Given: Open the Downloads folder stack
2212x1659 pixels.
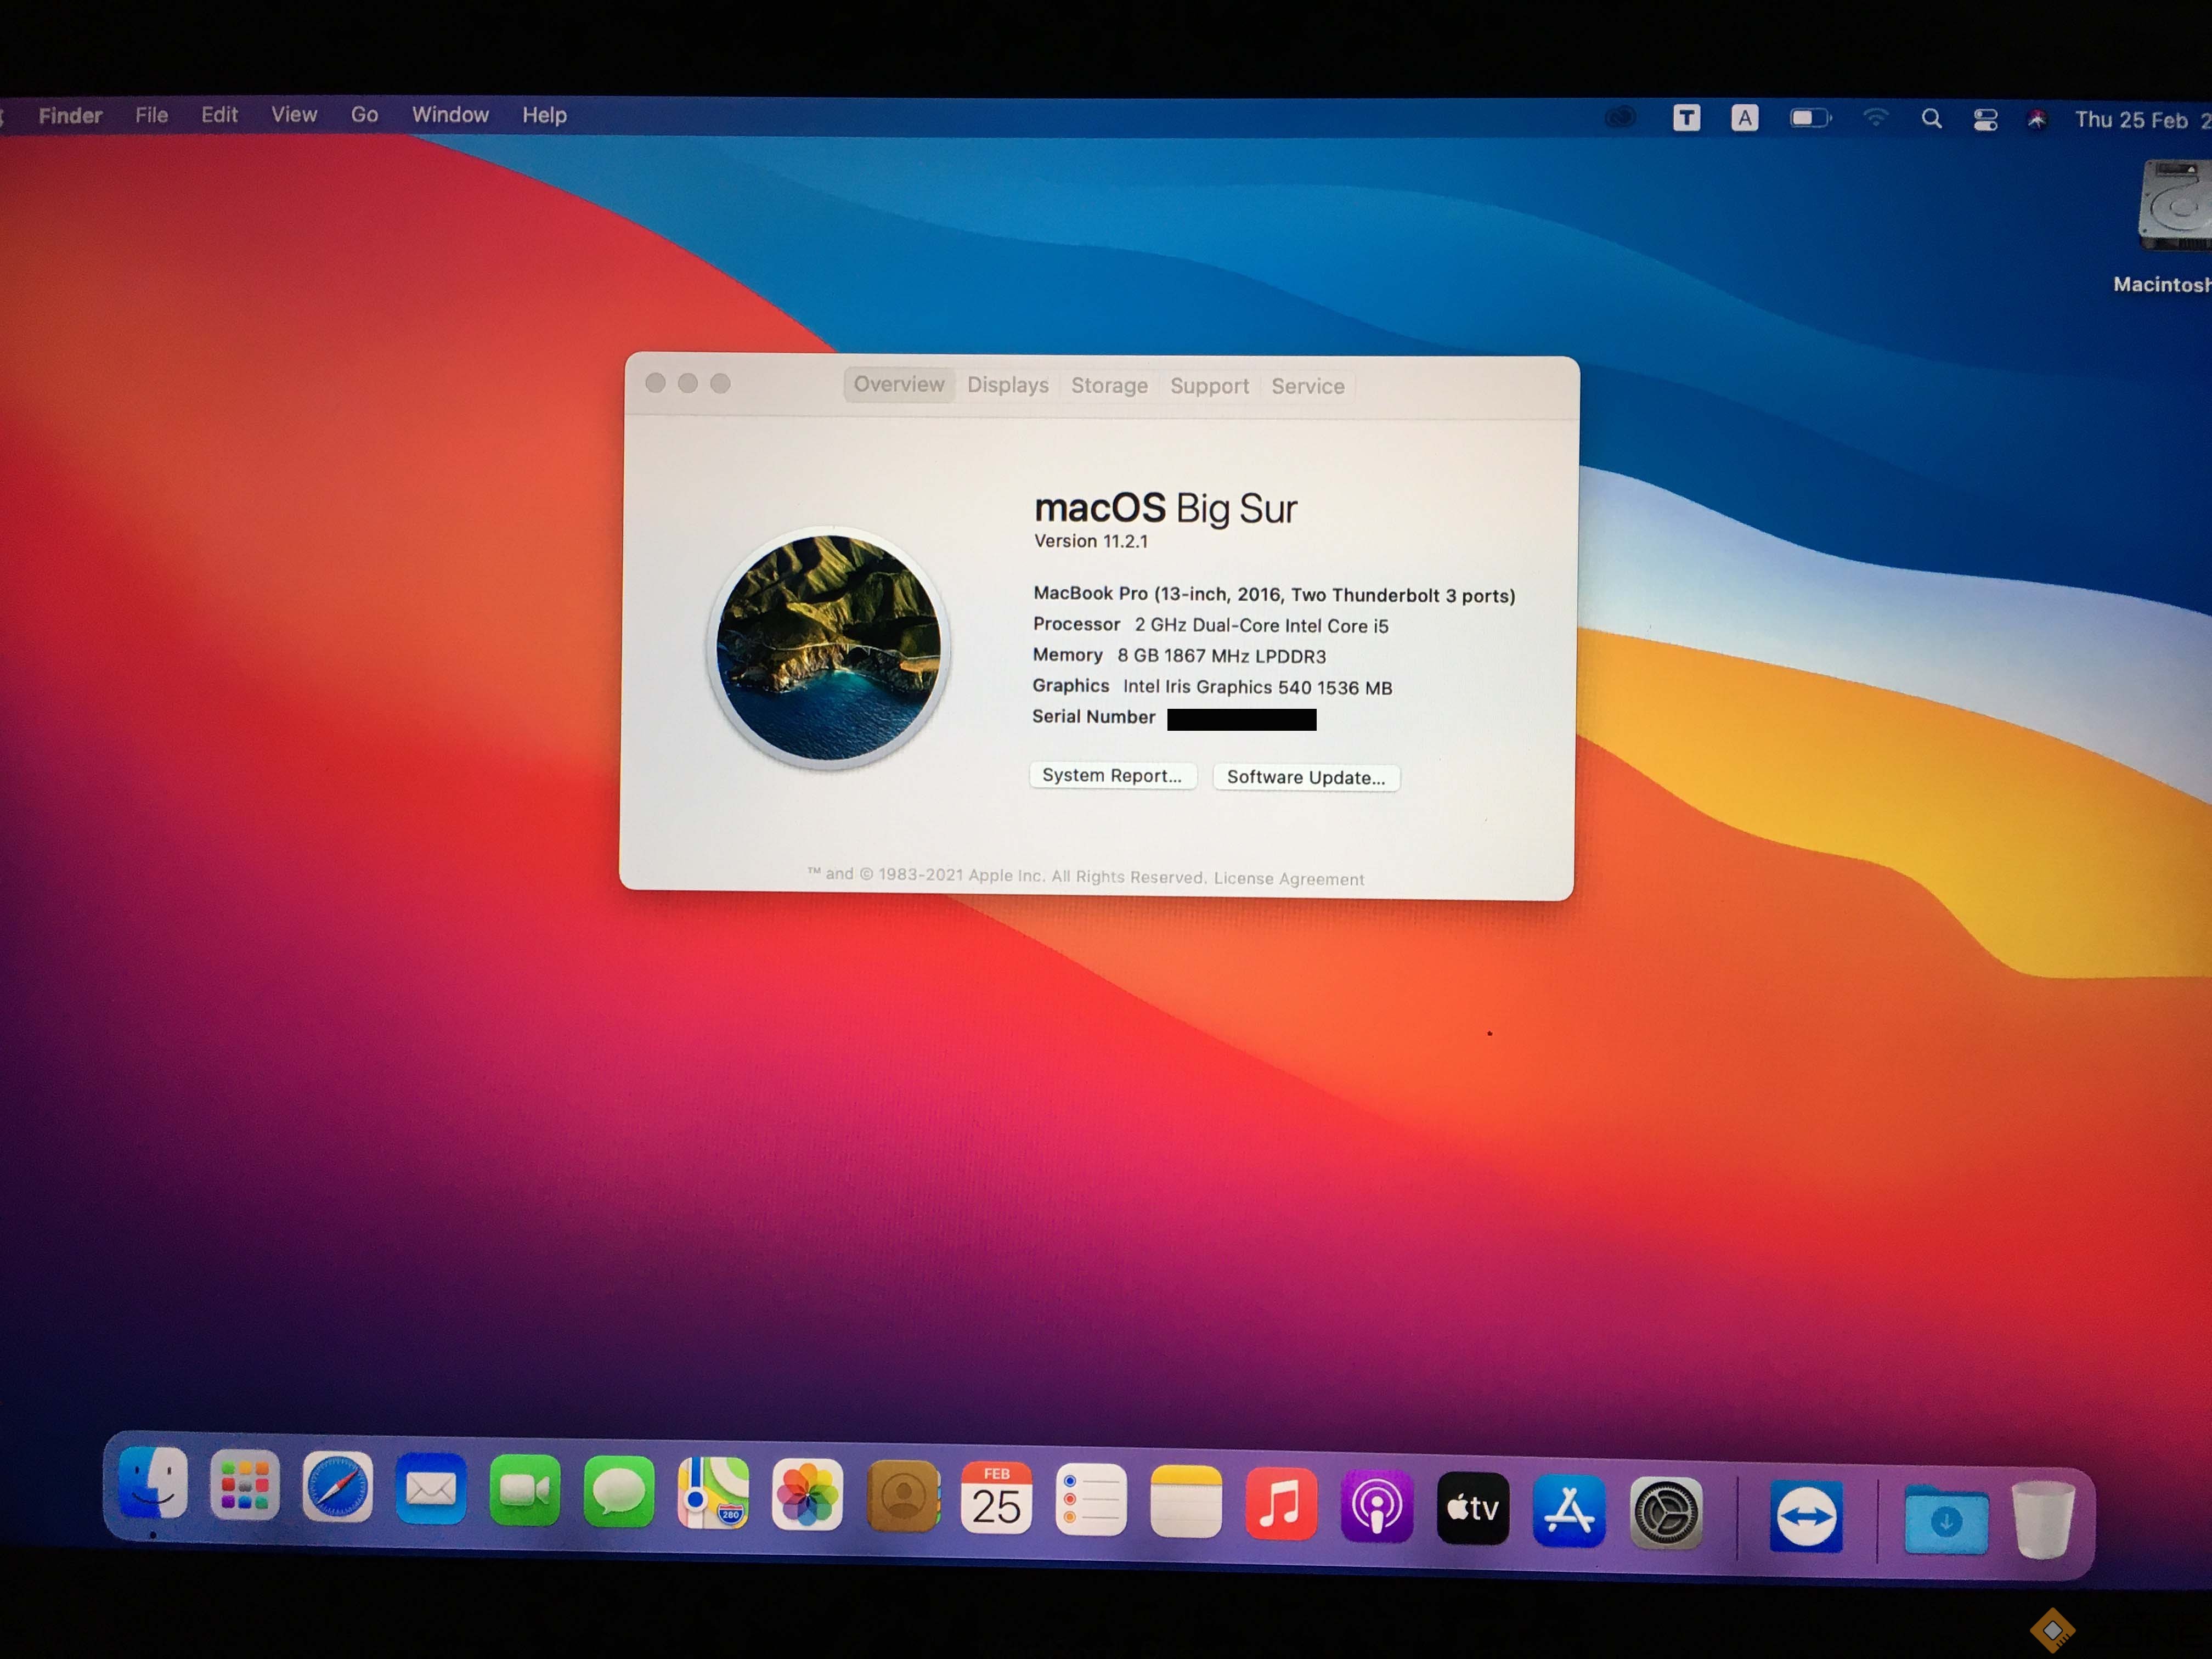Looking at the screenshot, I should [x=1945, y=1520].
